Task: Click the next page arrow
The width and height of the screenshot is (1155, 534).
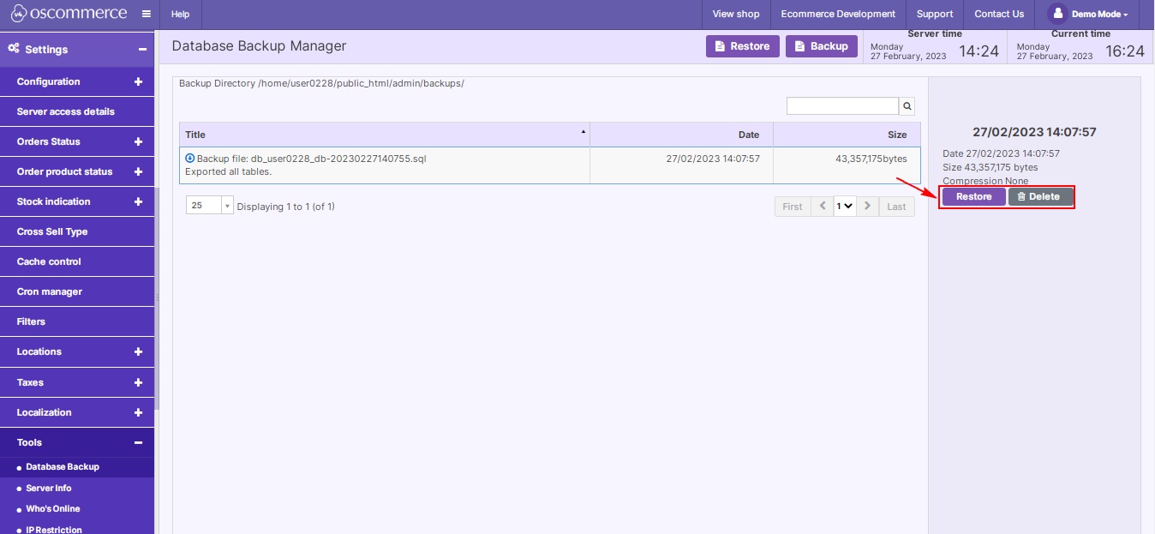Action: 867,207
